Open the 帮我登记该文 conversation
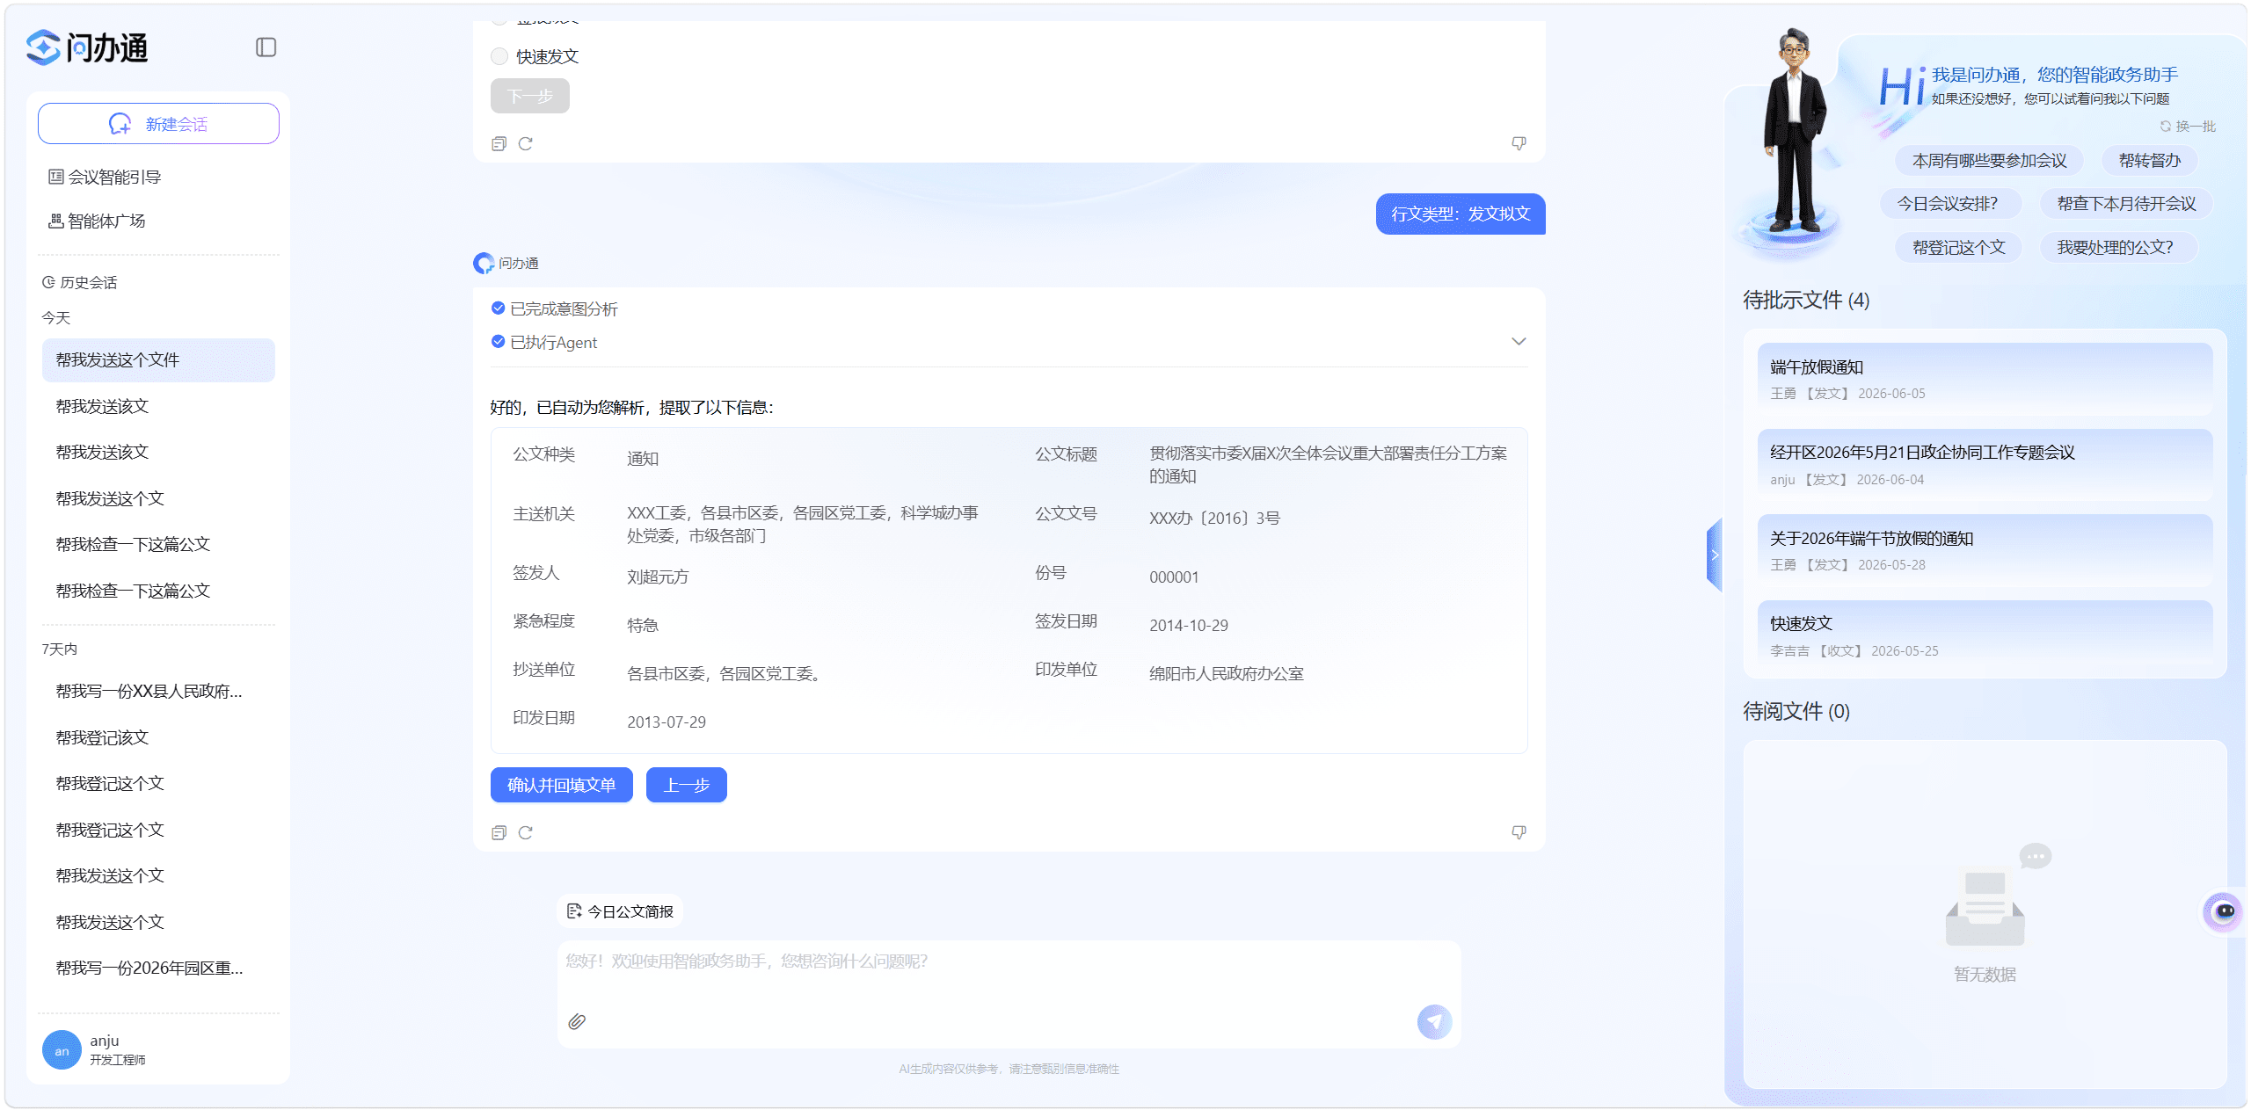The width and height of the screenshot is (2251, 1110). point(158,738)
